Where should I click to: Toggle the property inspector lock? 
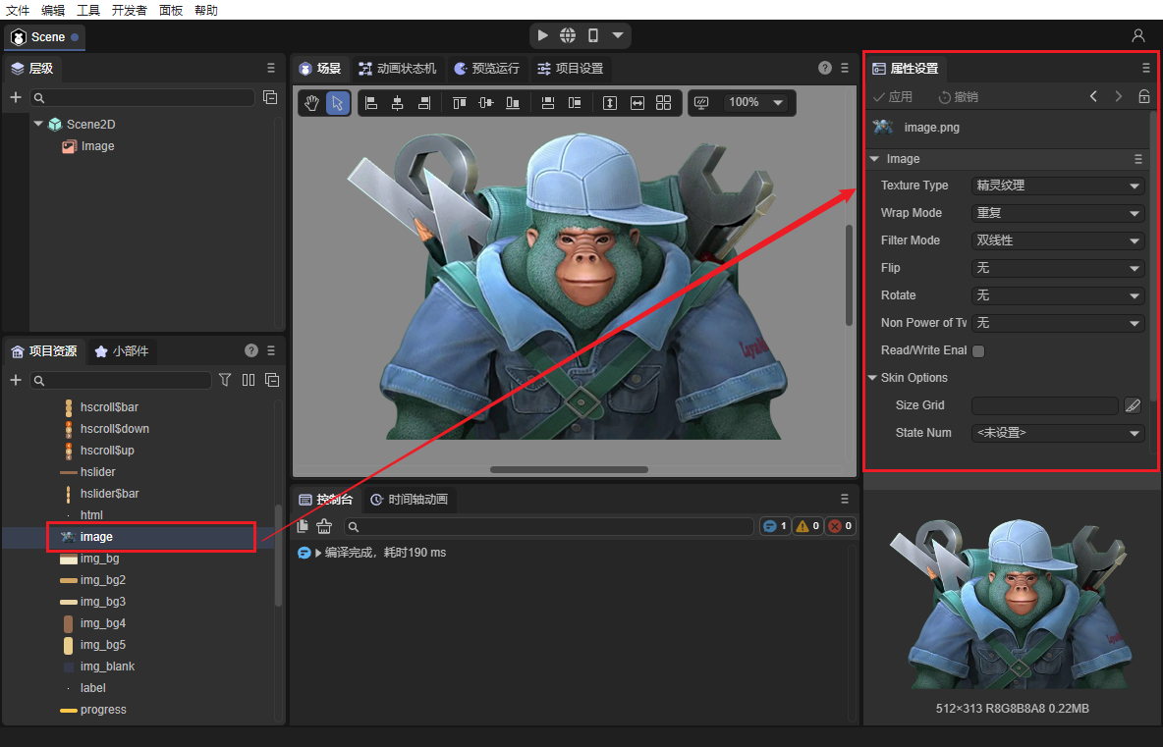click(x=1143, y=96)
